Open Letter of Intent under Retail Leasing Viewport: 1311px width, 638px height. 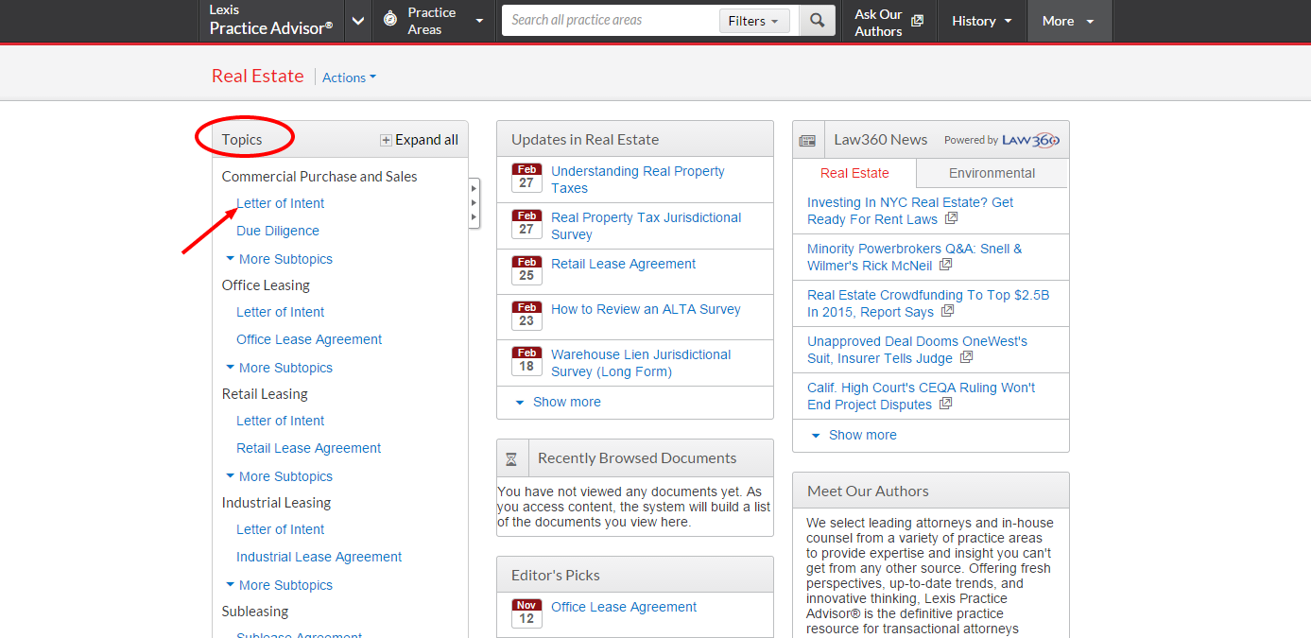click(280, 421)
